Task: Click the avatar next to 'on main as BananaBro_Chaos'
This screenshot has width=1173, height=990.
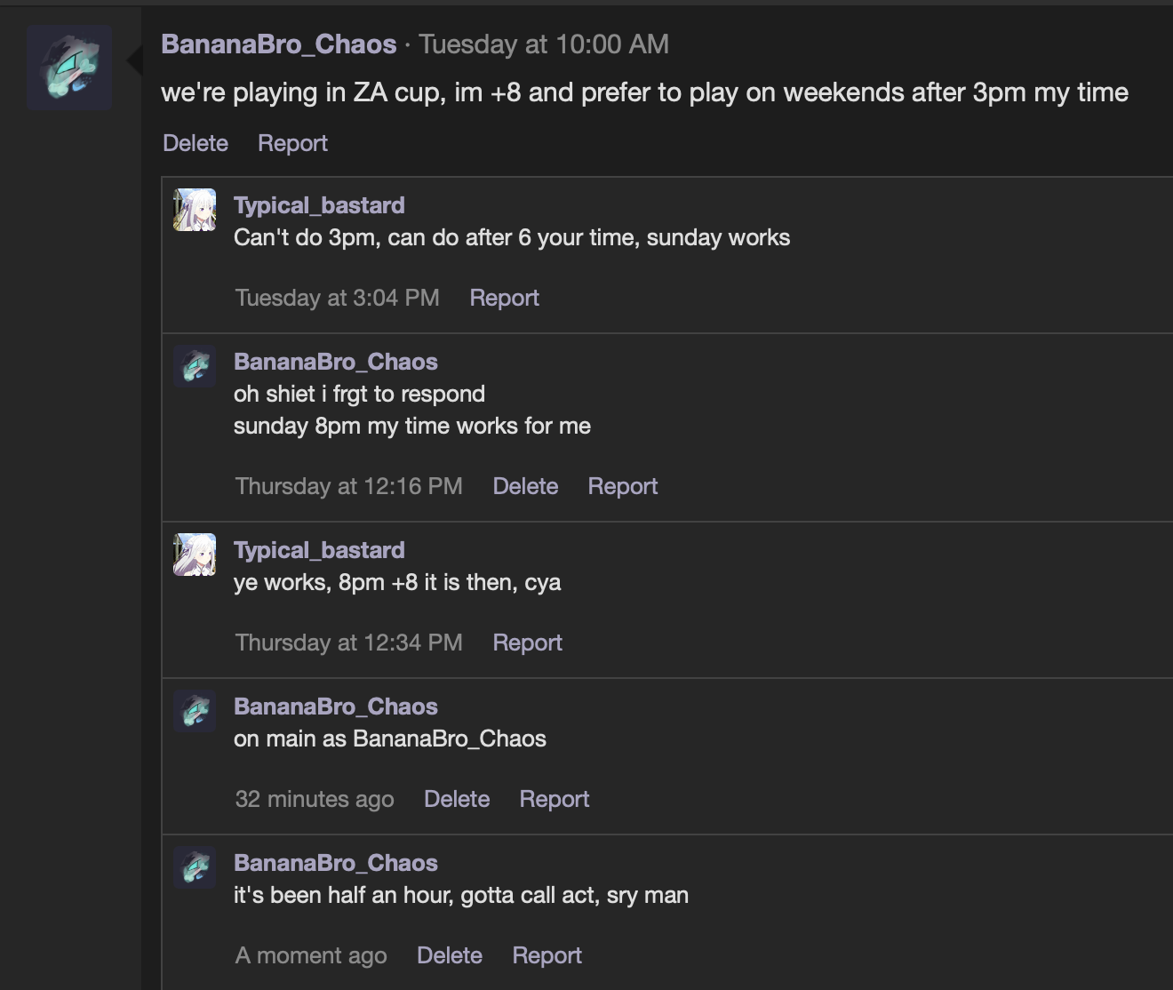Action: click(x=195, y=710)
